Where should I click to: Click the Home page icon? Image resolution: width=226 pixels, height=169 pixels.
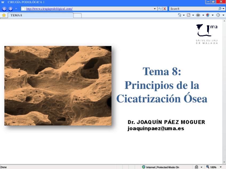(x=180, y=15)
